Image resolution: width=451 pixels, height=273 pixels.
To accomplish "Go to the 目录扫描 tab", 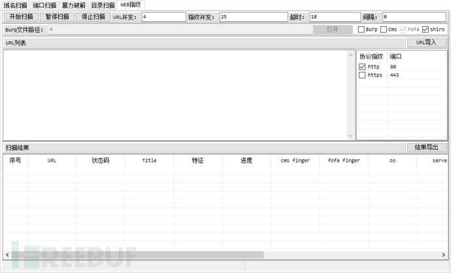I will pos(103,5).
